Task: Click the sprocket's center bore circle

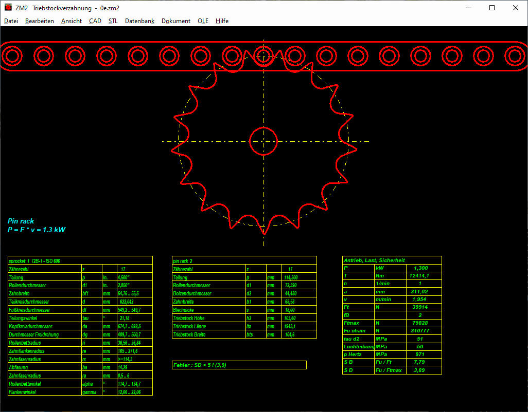Action: pos(263,141)
